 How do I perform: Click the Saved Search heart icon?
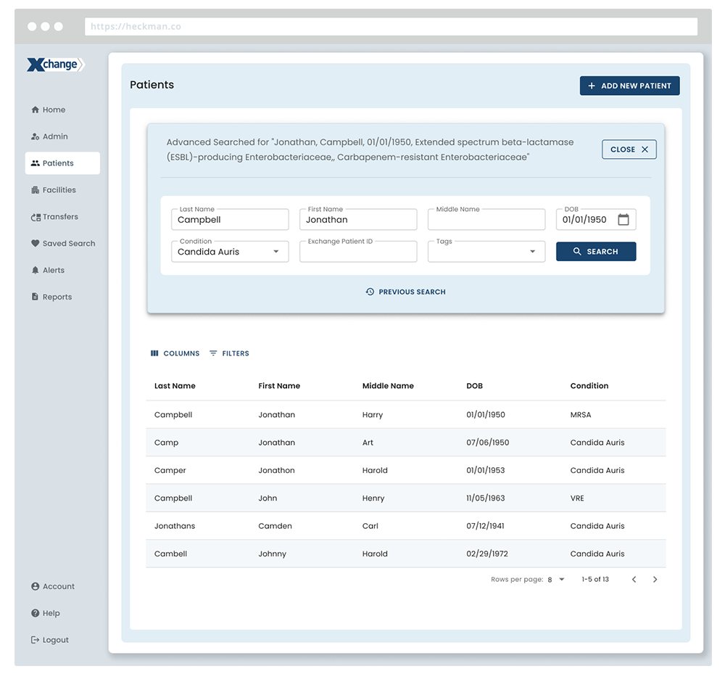[35, 244]
